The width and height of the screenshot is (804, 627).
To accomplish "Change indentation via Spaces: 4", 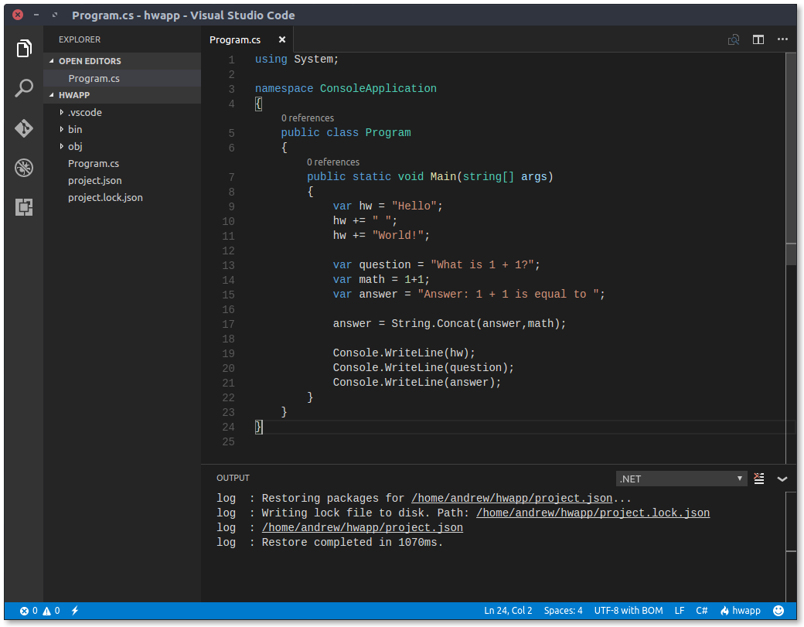I will [563, 611].
